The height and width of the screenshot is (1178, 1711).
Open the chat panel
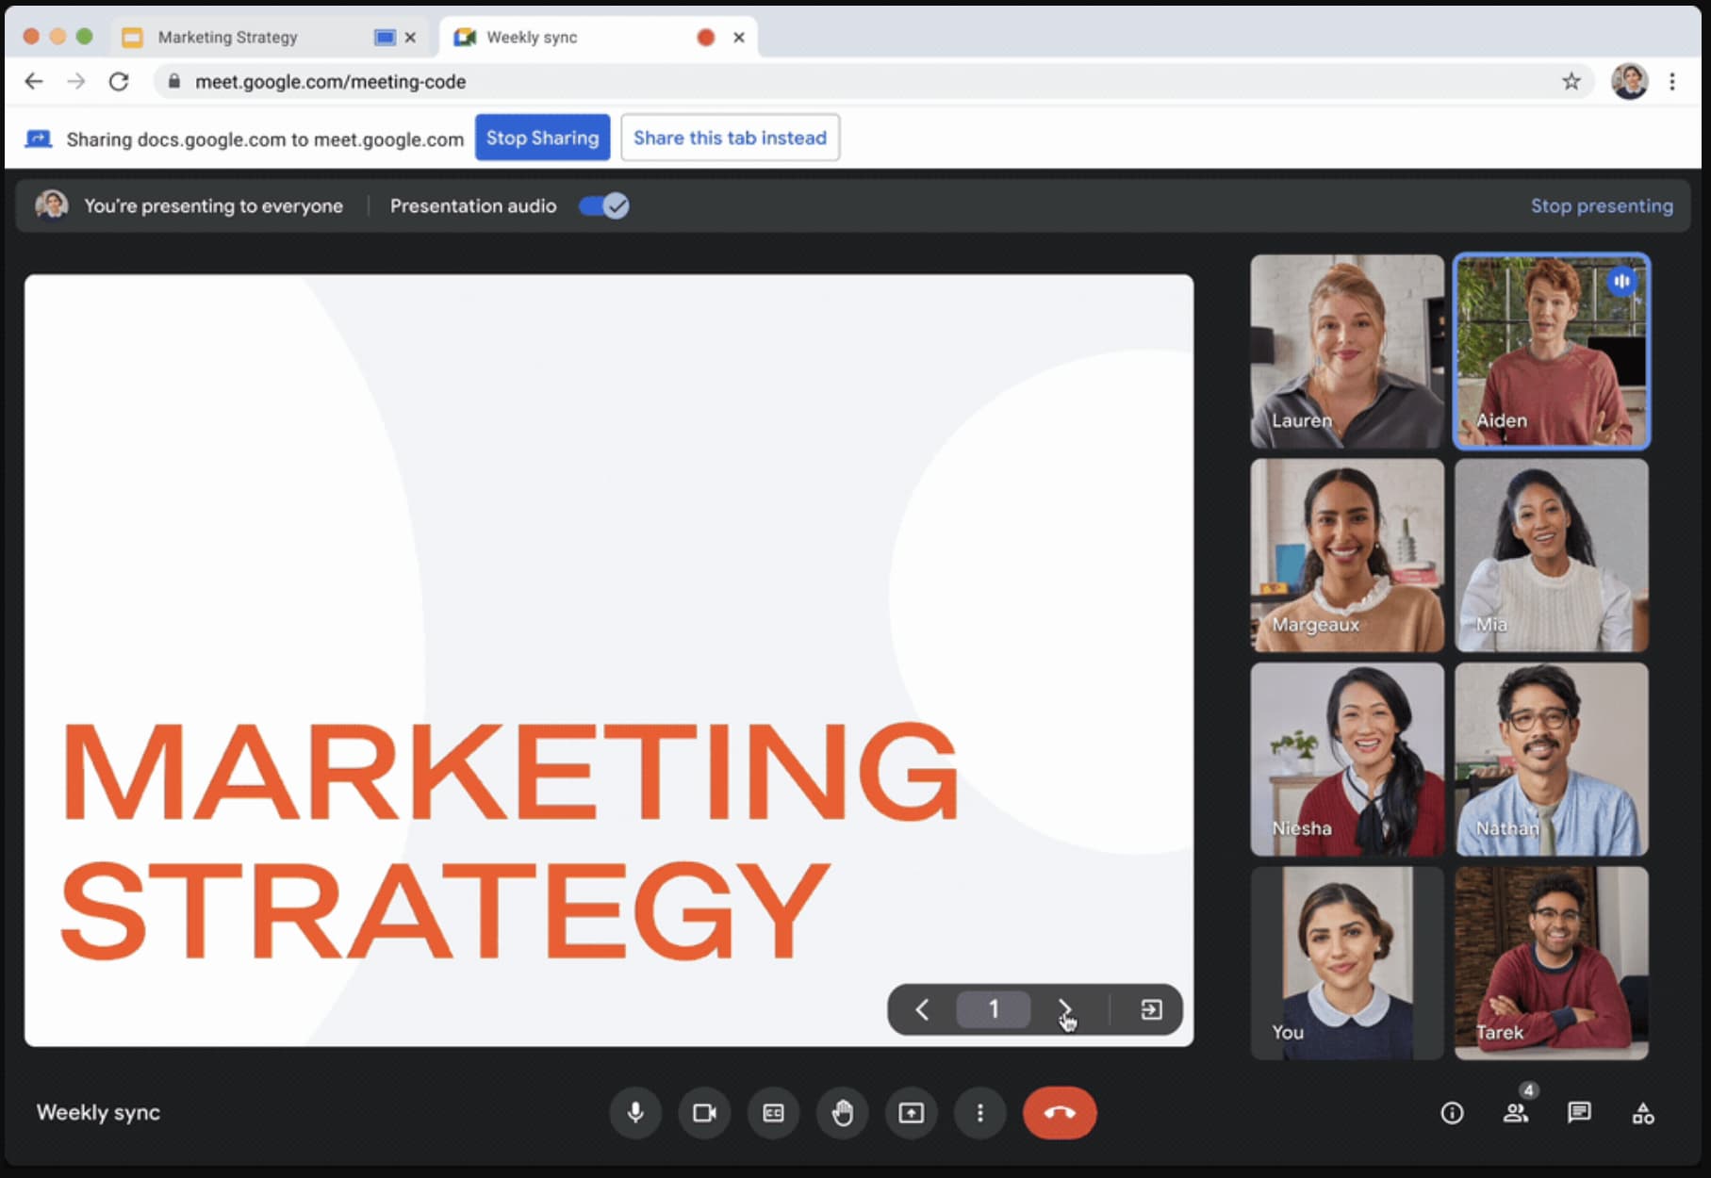pyautogui.click(x=1579, y=1113)
